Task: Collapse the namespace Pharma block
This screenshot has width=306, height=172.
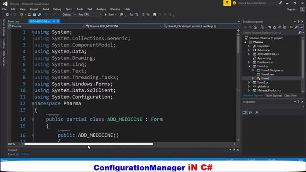Action: [x=33, y=103]
